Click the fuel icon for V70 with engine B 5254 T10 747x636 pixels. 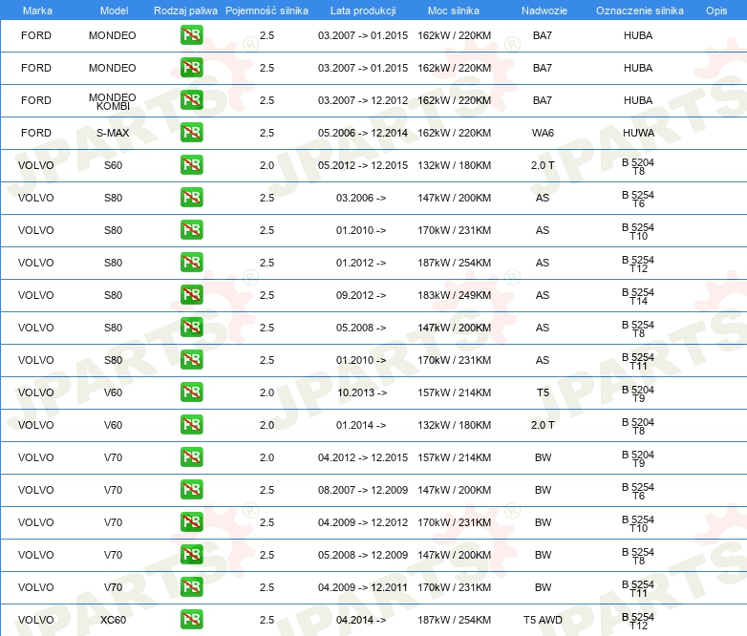pos(191,521)
